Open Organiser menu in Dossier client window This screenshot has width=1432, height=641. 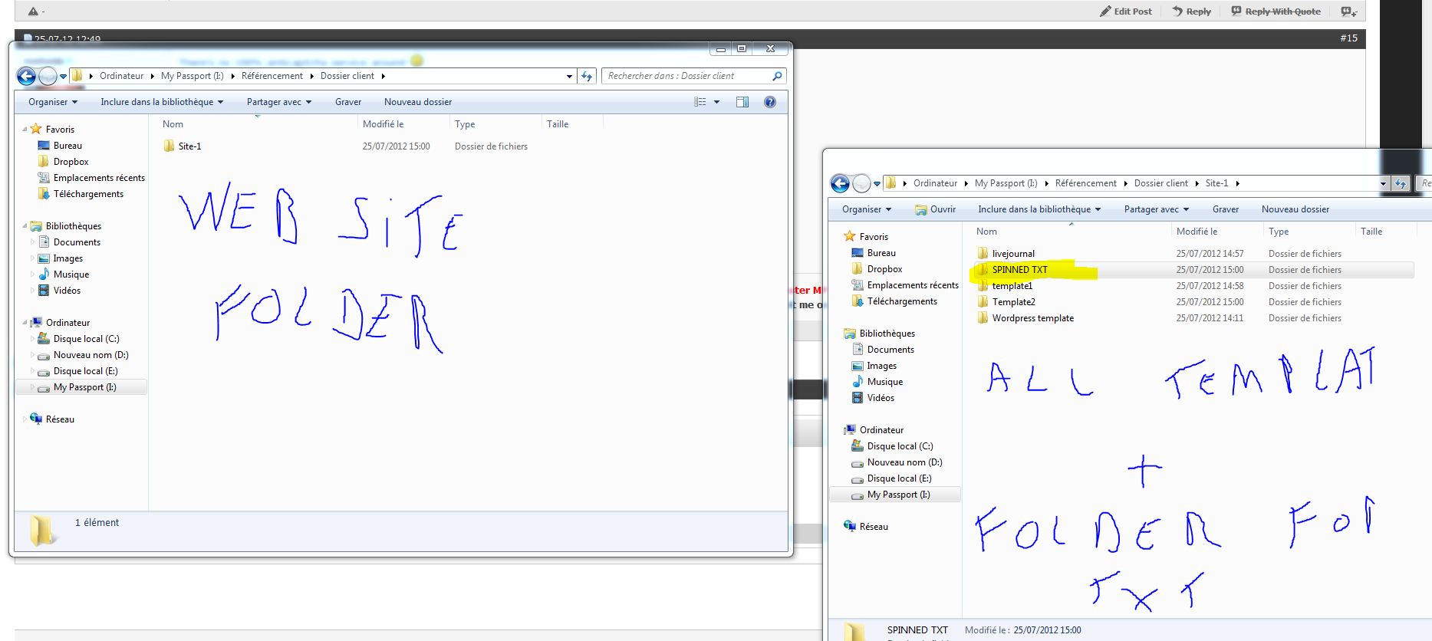[x=53, y=102]
